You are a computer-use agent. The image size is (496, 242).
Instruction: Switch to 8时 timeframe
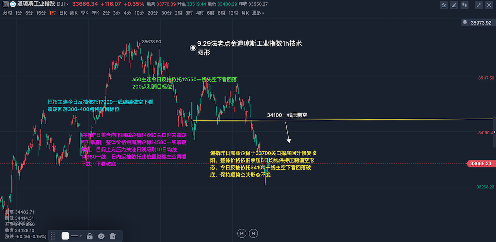221,13
